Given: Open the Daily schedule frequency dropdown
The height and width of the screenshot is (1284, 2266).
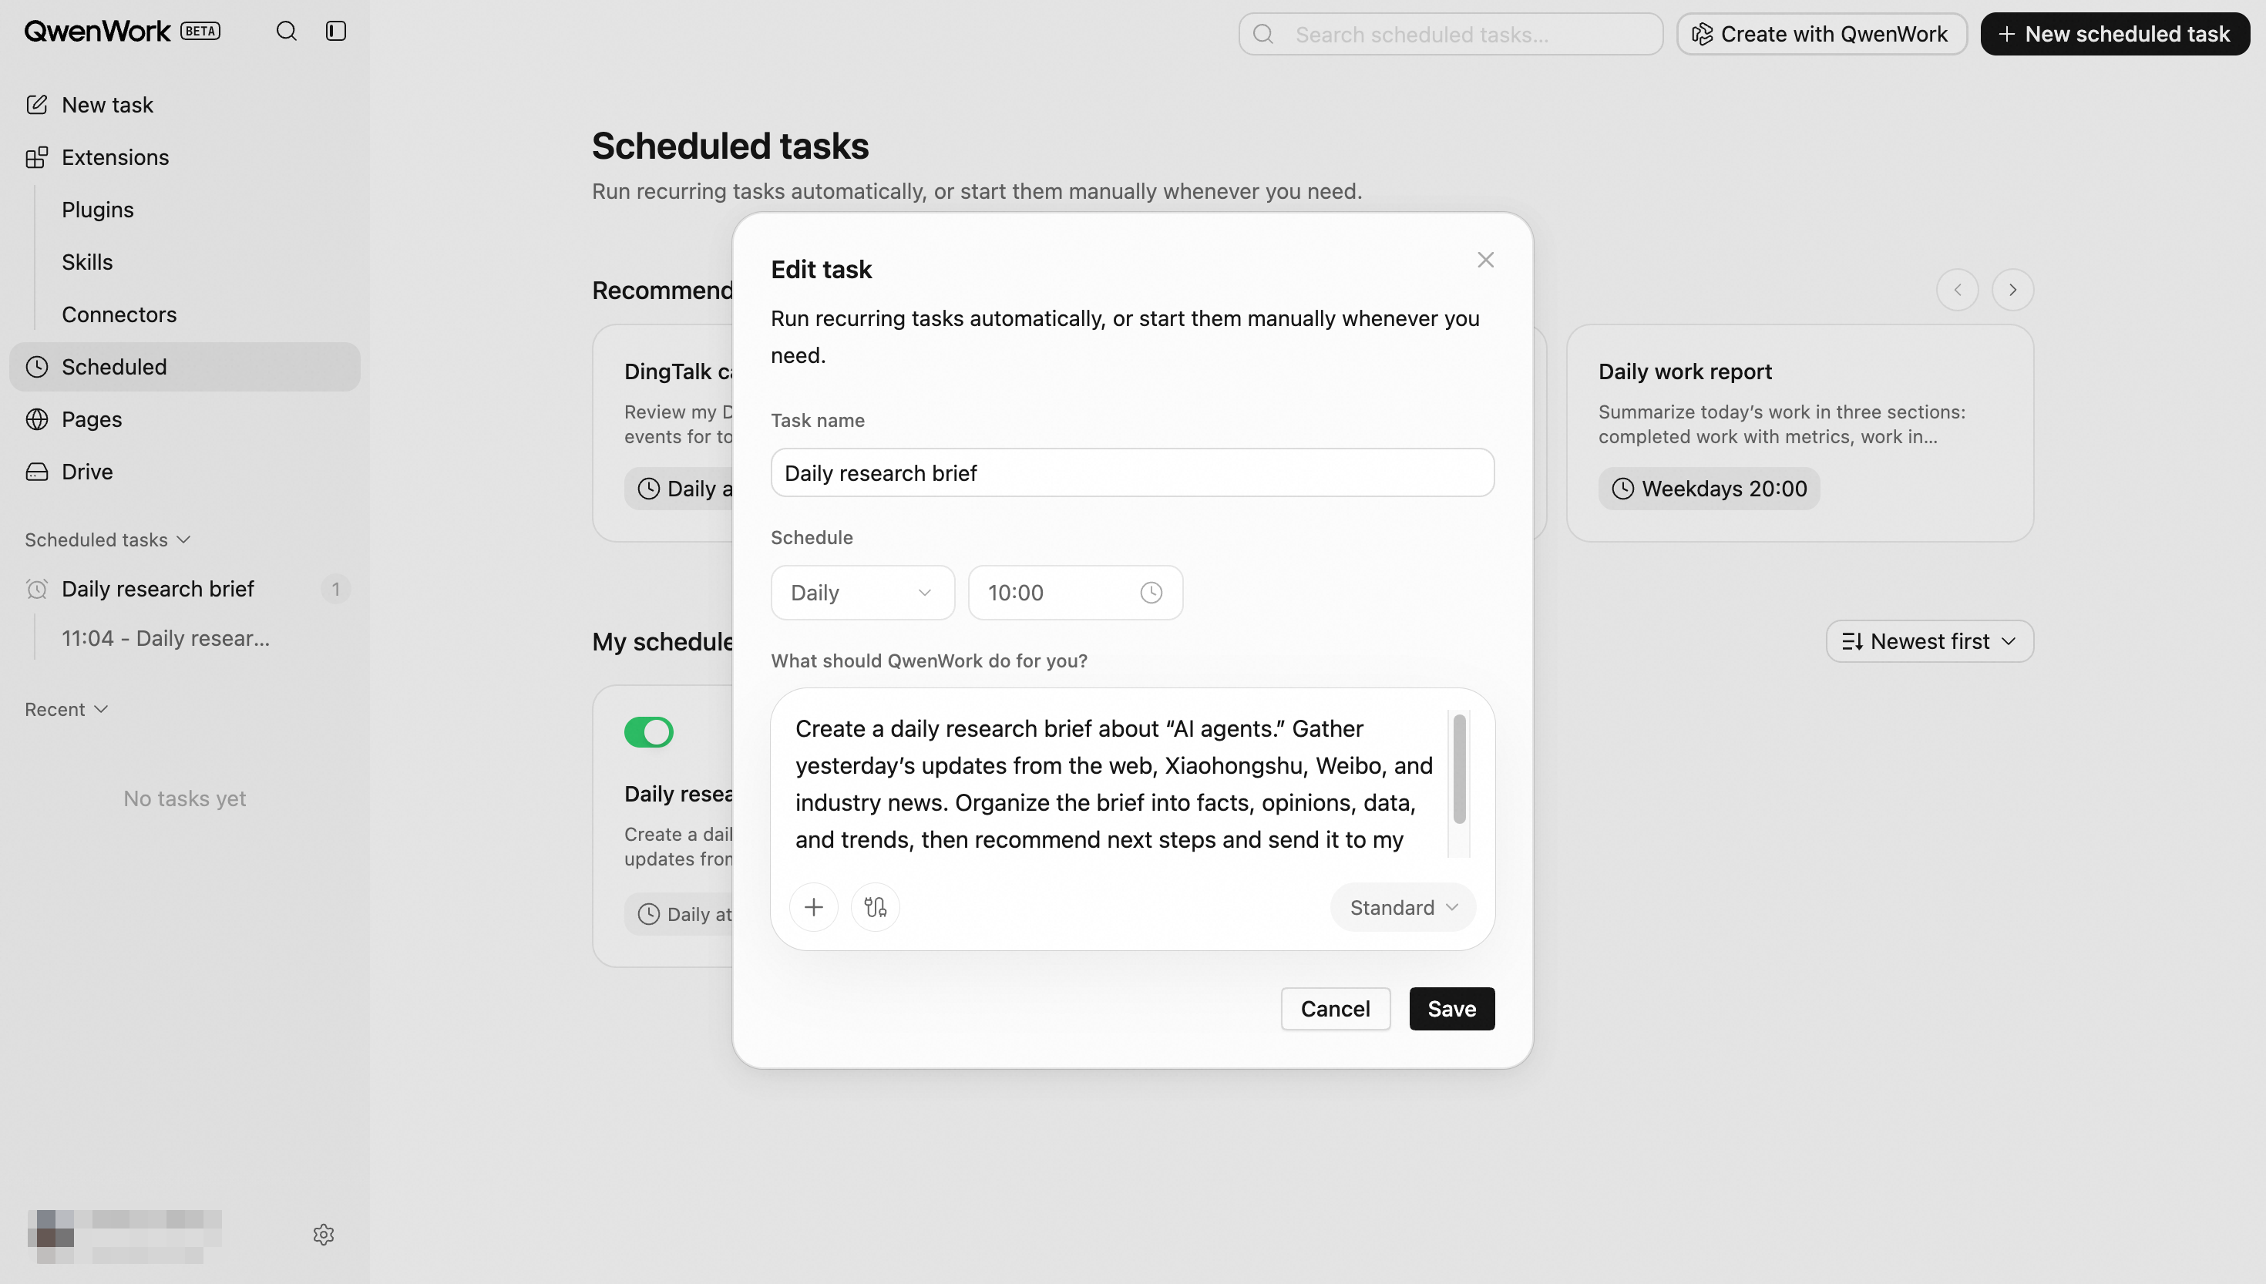Looking at the screenshot, I should (x=862, y=593).
